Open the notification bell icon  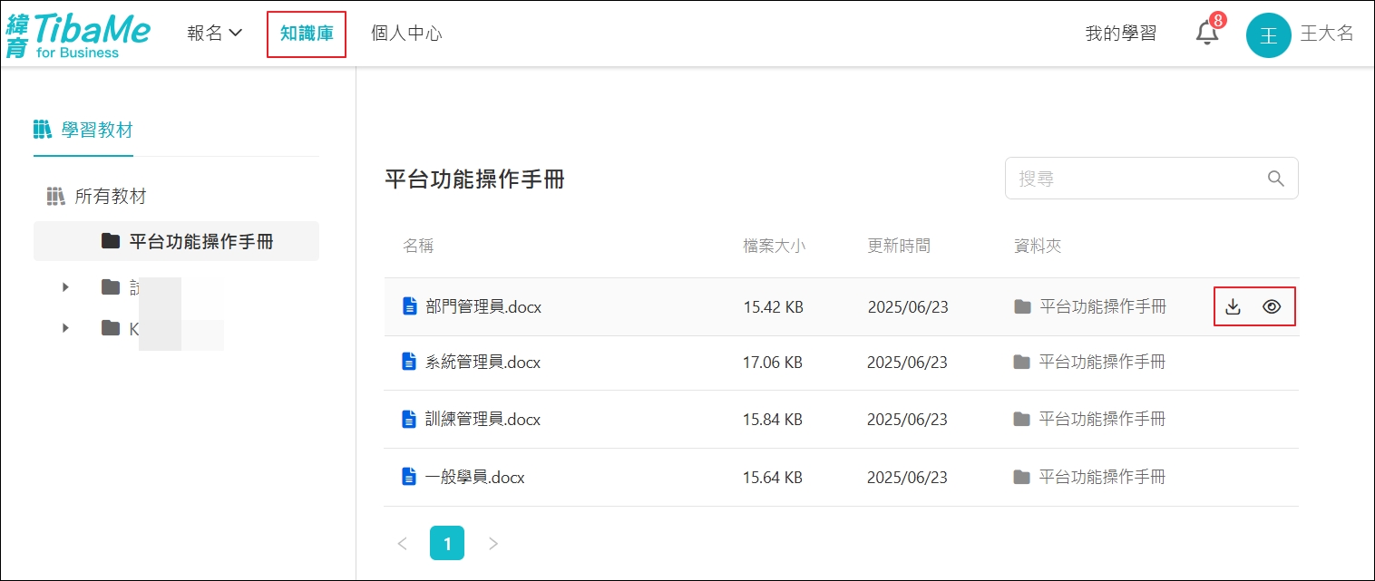[1206, 34]
